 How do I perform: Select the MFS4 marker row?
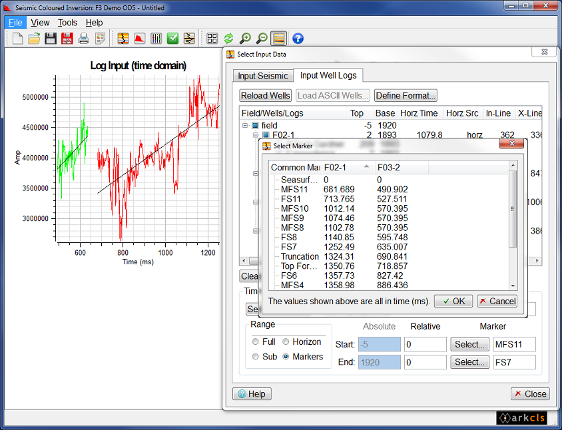[389, 286]
